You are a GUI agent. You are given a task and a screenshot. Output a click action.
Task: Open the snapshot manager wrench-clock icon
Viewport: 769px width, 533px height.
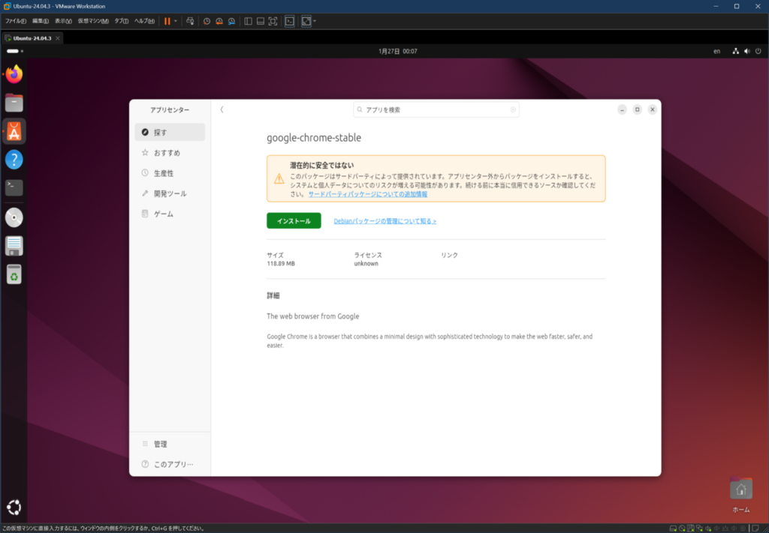point(231,21)
